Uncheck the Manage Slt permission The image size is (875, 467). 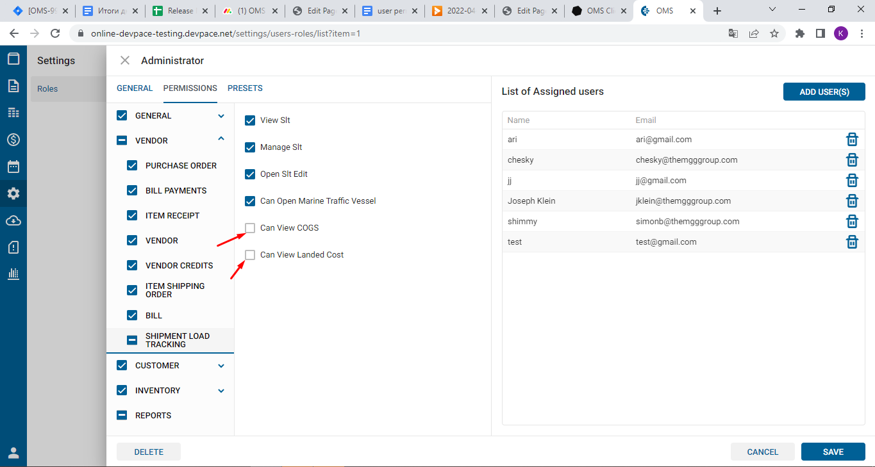pyautogui.click(x=250, y=147)
